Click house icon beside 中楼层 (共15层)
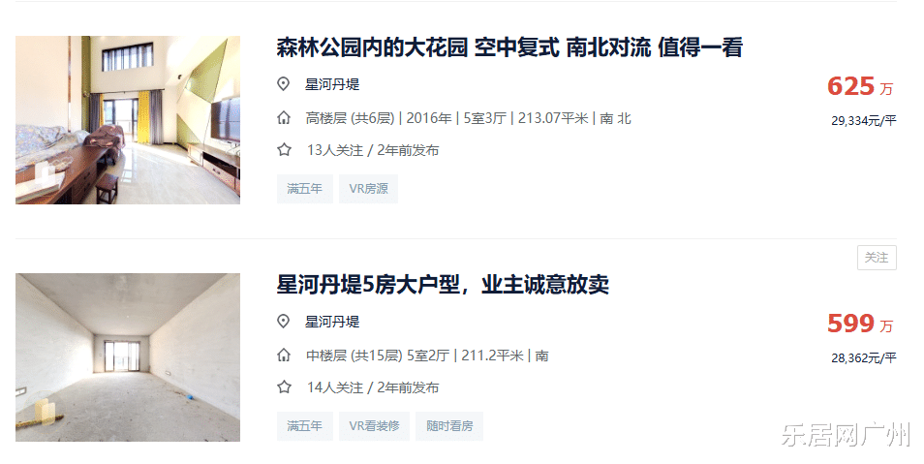Viewport: 924px width, 464px height. point(284,356)
